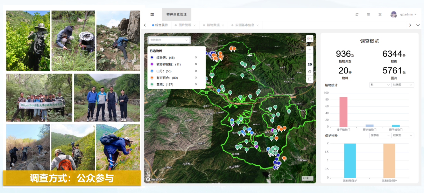Toggle the 2D map view button
This screenshot has height=193, width=424.
point(310,65)
